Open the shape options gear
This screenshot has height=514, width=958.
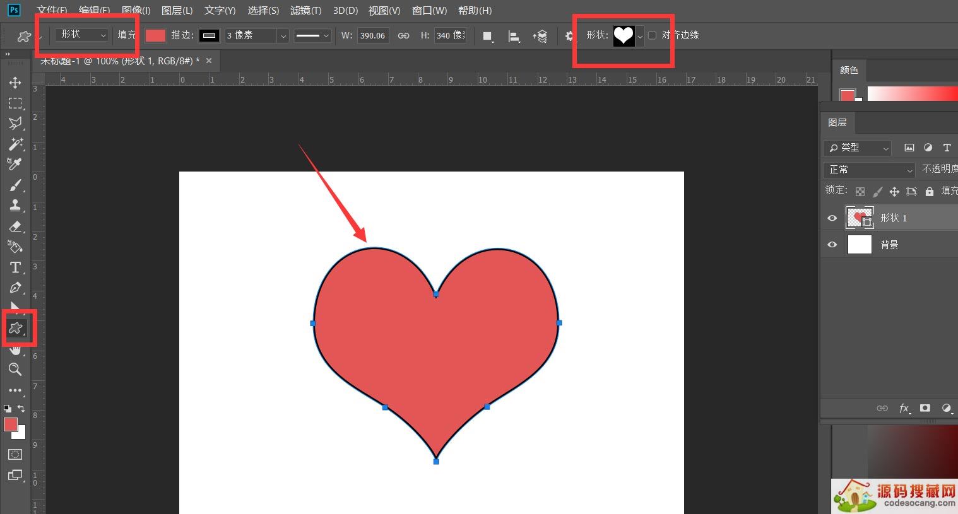tap(569, 37)
